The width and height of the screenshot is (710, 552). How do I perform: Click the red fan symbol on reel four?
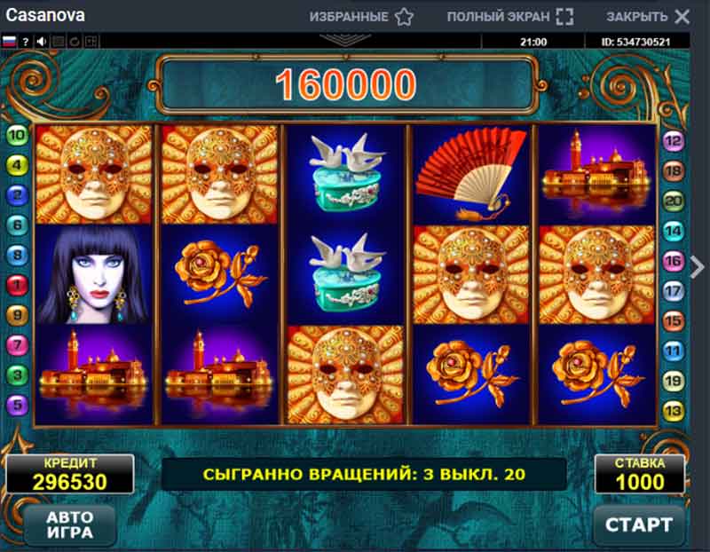pos(471,174)
